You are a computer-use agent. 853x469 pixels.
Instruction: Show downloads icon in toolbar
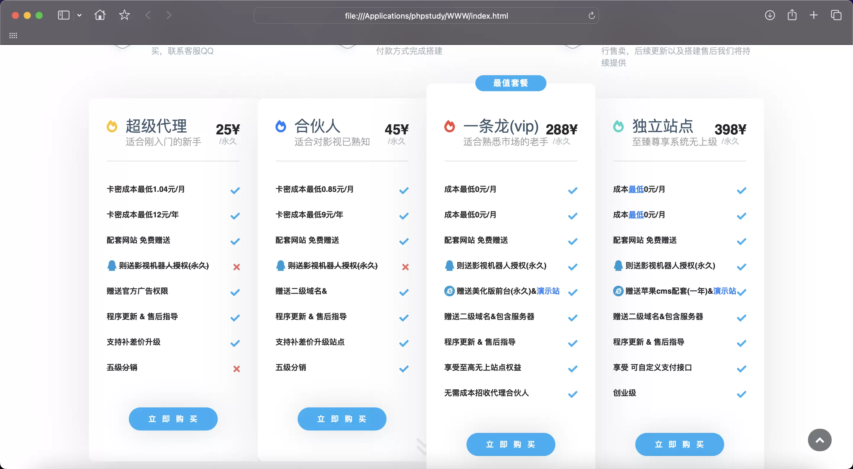pyautogui.click(x=770, y=15)
